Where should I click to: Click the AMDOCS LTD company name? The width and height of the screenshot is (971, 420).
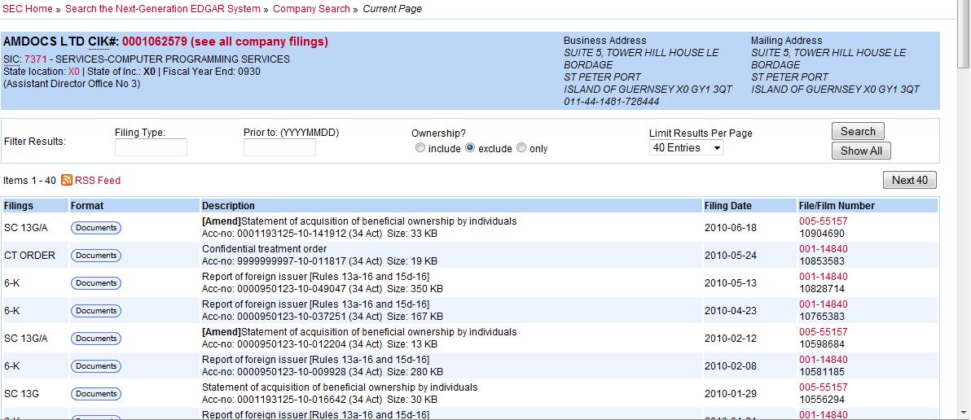coord(44,42)
